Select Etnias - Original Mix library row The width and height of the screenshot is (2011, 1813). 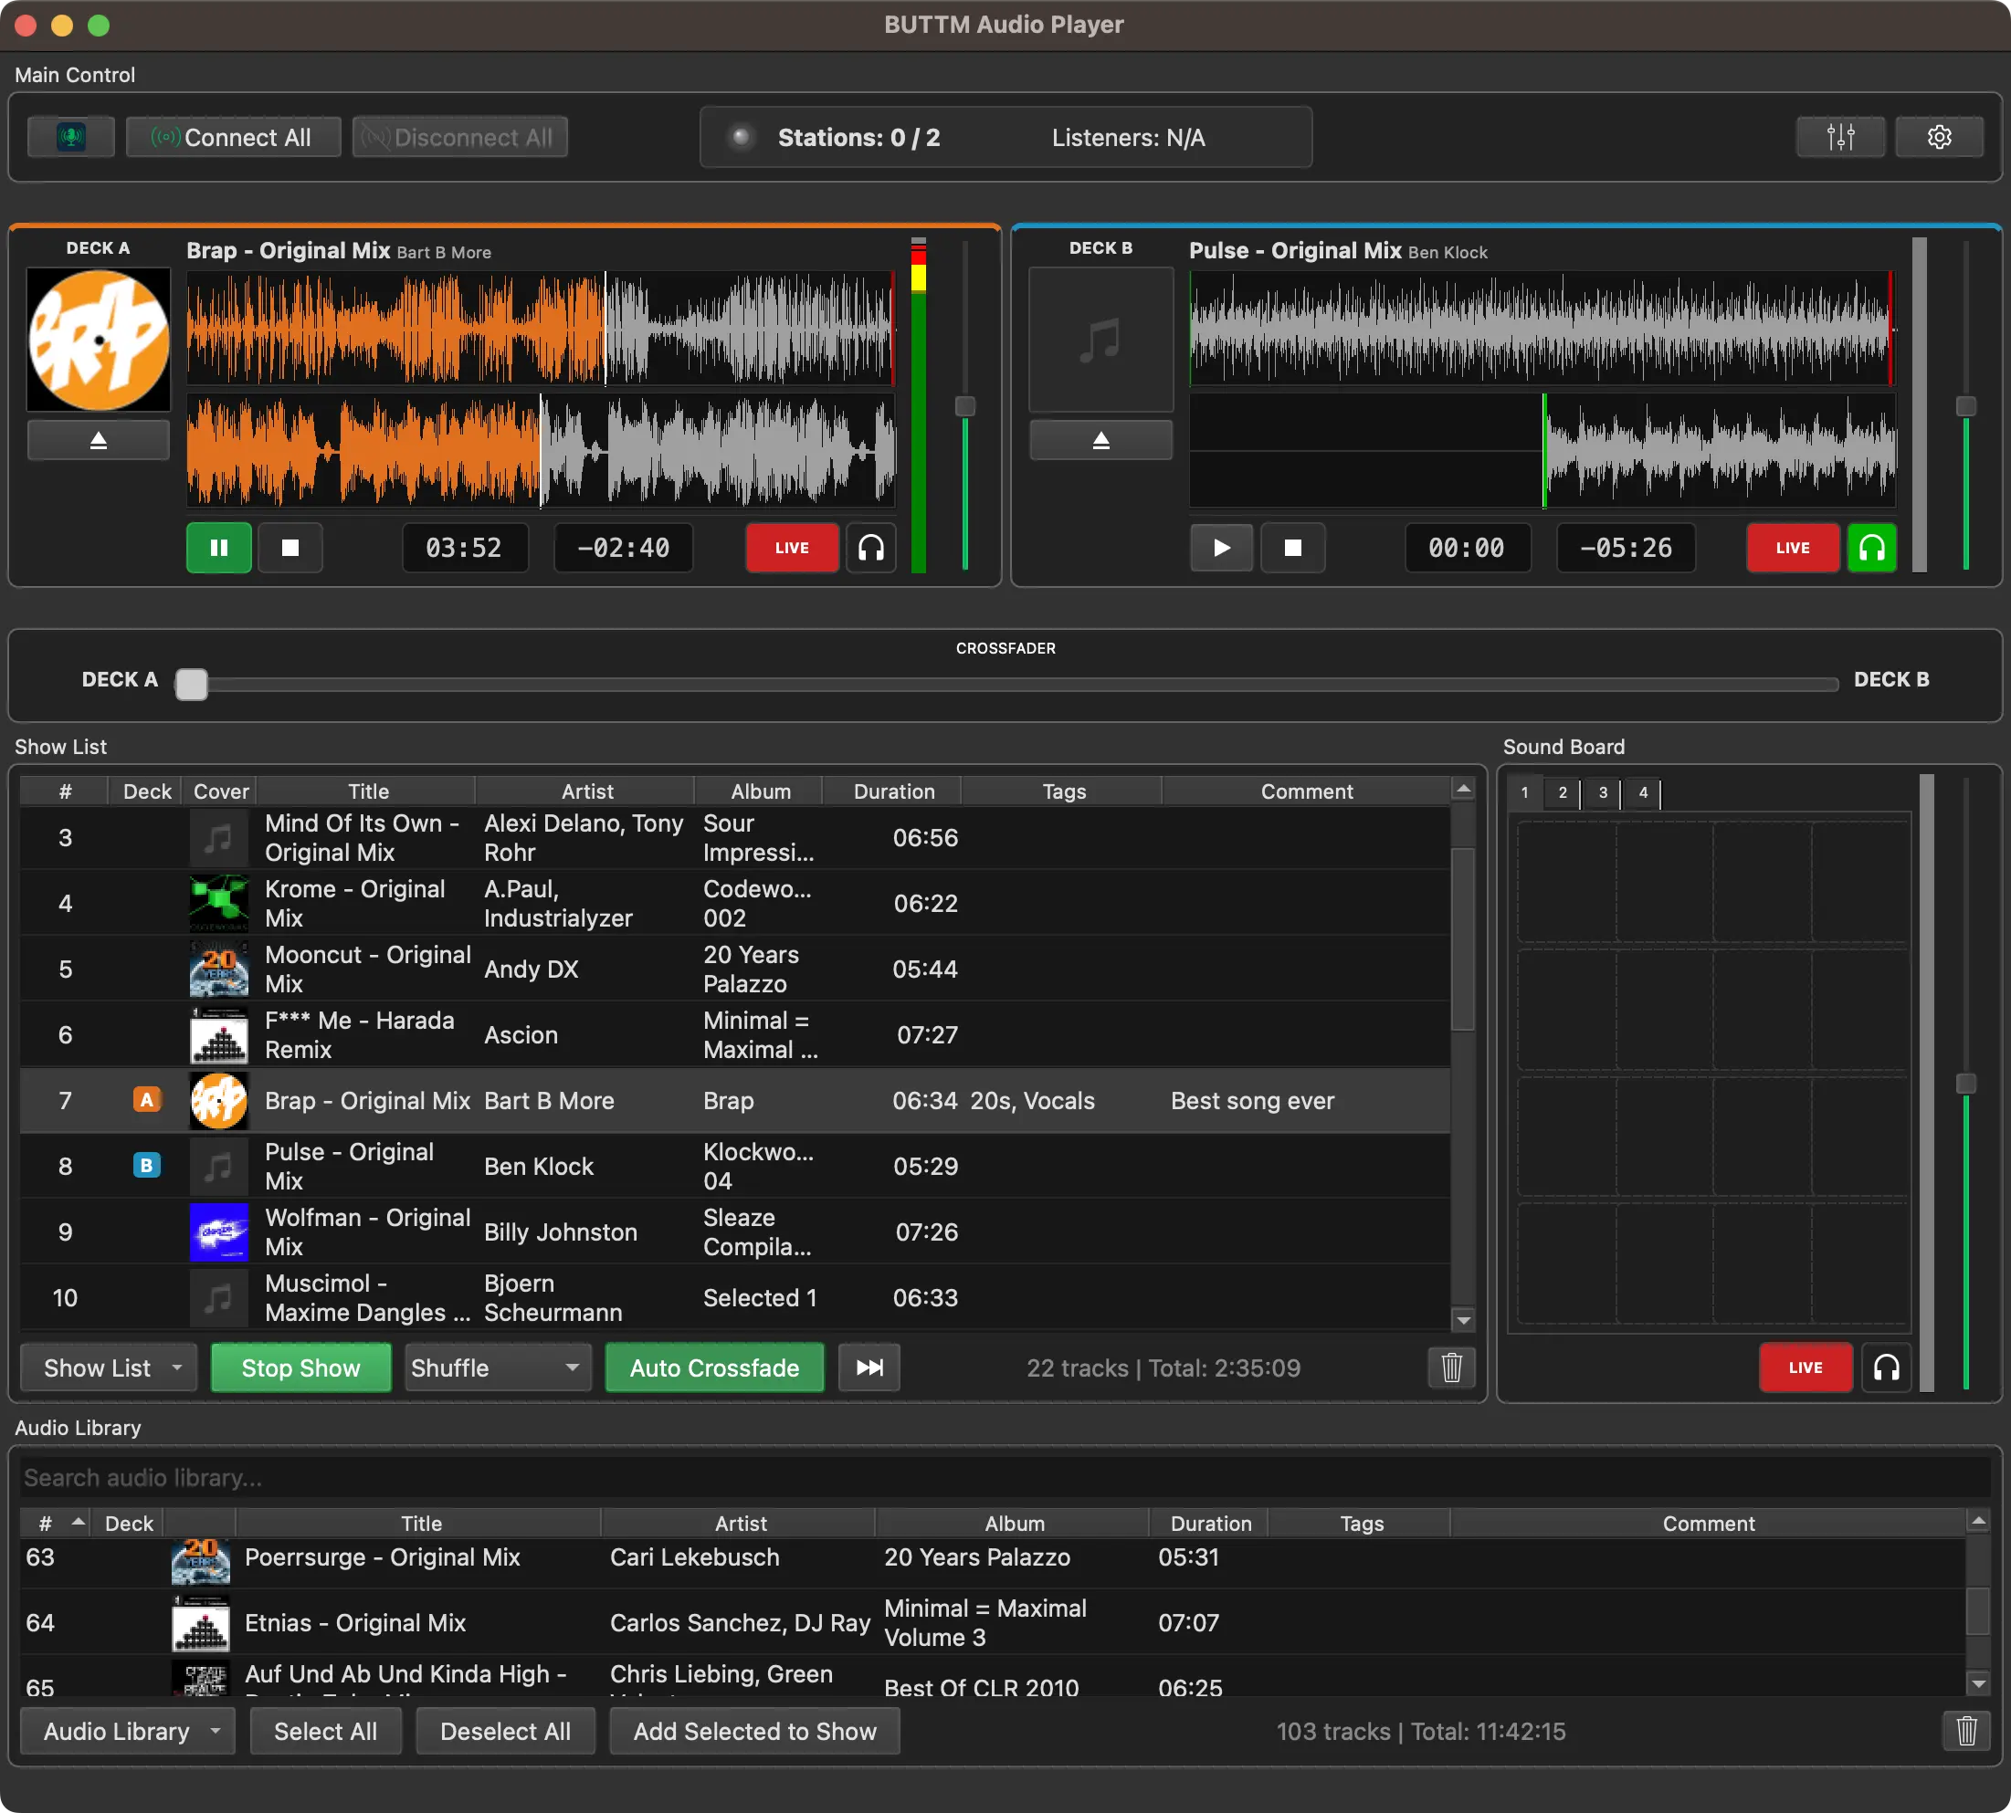(992, 1621)
